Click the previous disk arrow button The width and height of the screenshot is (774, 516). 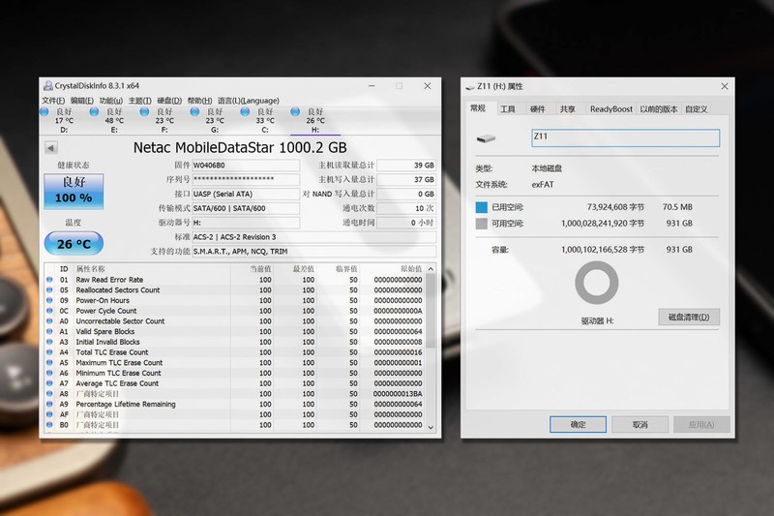coord(50,148)
